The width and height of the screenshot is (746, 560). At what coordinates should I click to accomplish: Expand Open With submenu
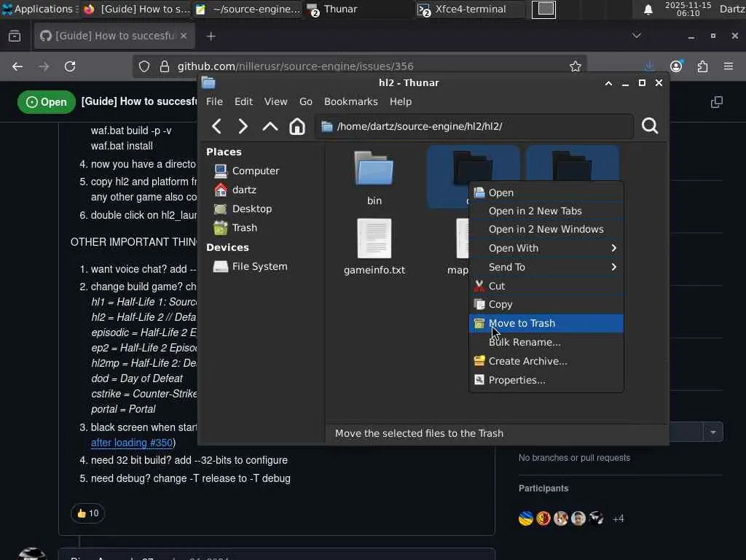tap(546, 248)
